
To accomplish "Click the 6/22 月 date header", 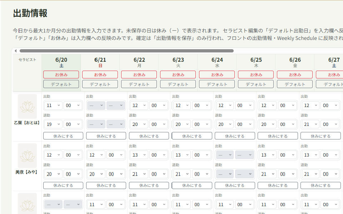I will pos(139,62).
